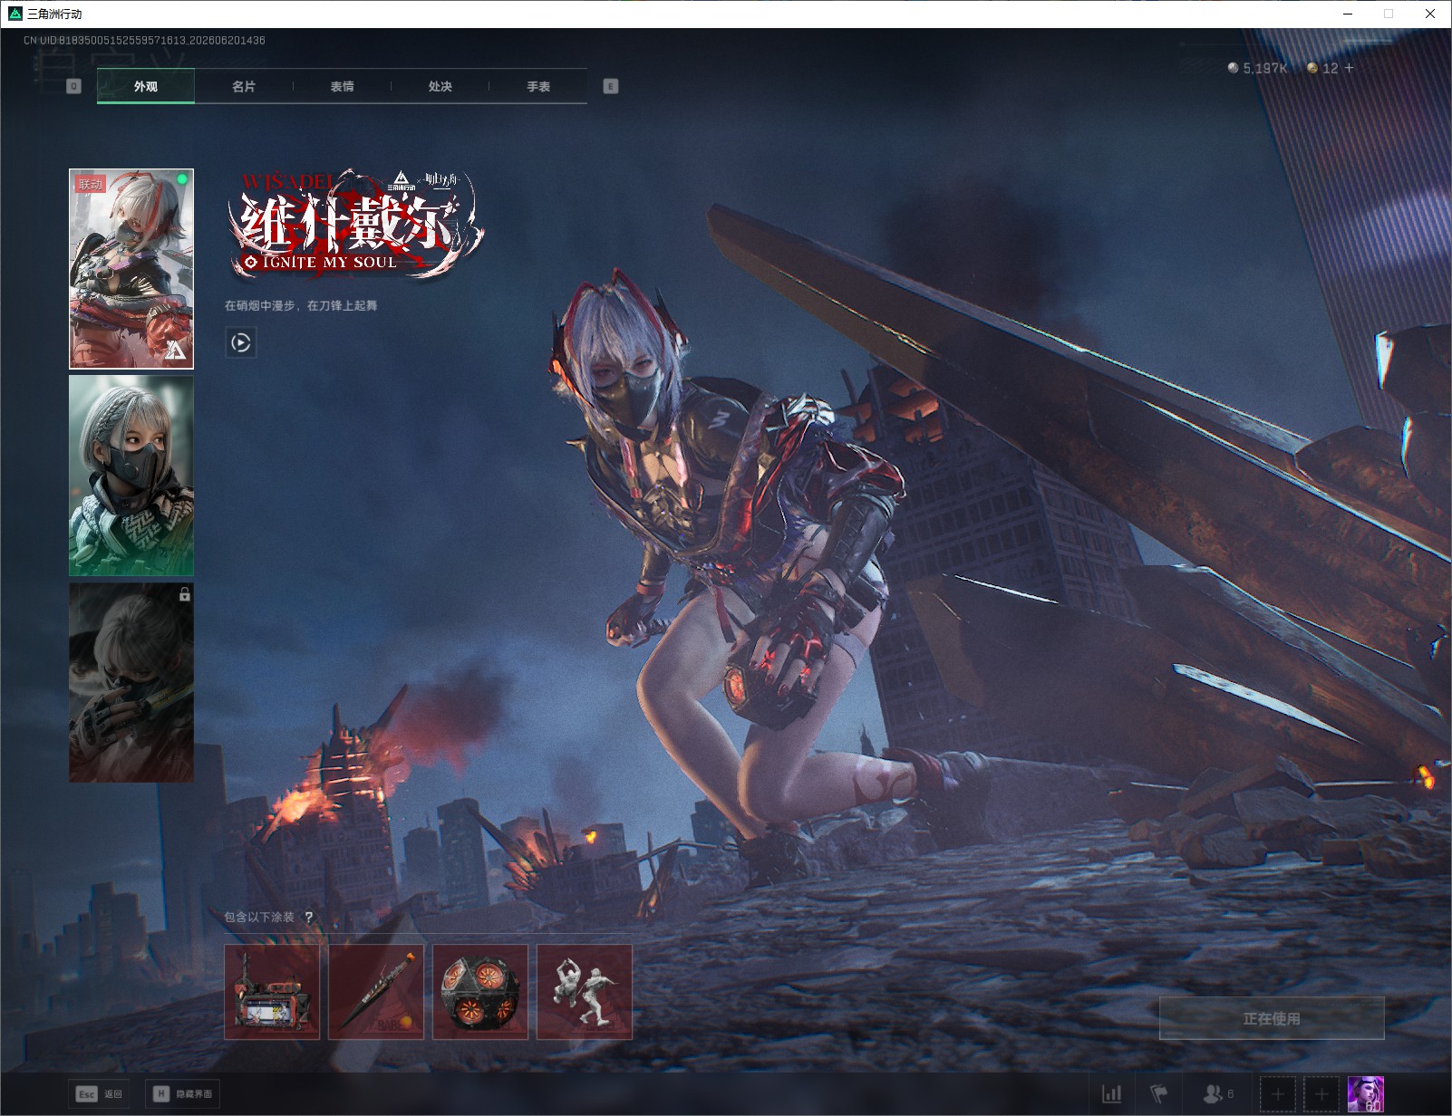Preview the spherical gadget skin item

coord(480,992)
